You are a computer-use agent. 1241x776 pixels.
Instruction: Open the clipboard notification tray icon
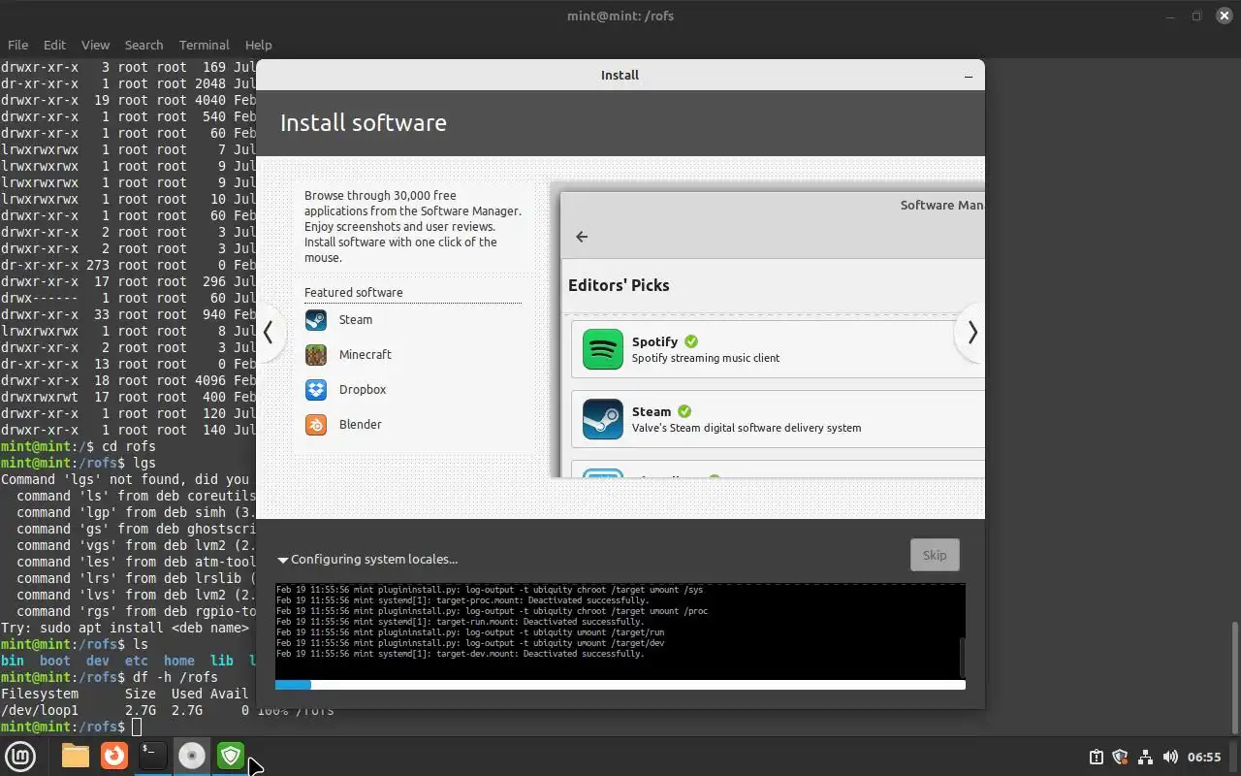pos(1096,757)
